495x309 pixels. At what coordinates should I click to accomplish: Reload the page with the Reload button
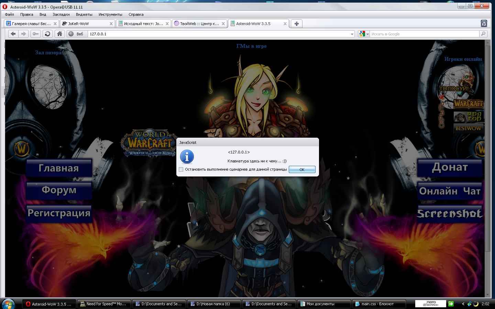(x=47, y=34)
